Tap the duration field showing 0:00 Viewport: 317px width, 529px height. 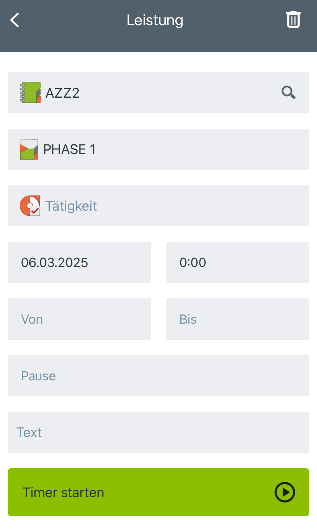pos(237,262)
